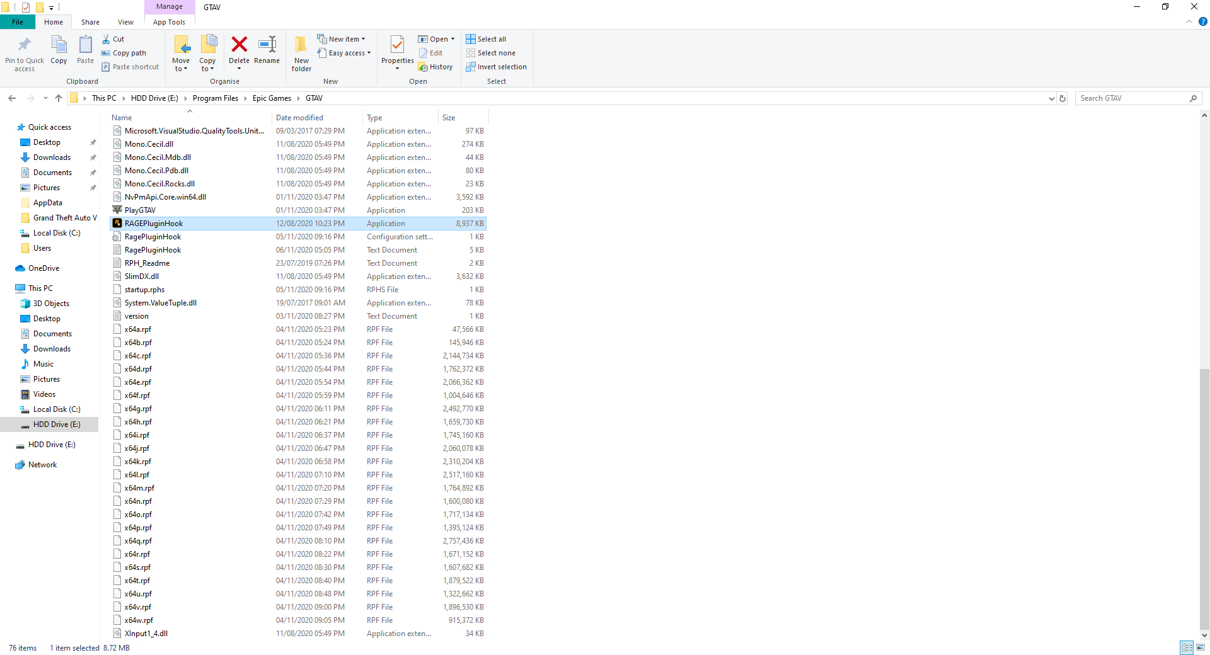The width and height of the screenshot is (1210, 655).
Task: Go back with the Back arrow
Action: tap(12, 98)
